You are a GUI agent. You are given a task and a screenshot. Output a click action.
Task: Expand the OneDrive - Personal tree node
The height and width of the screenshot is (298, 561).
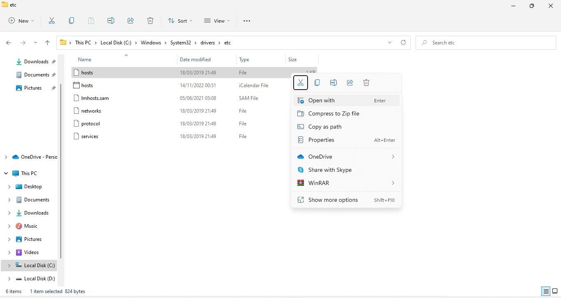point(6,157)
